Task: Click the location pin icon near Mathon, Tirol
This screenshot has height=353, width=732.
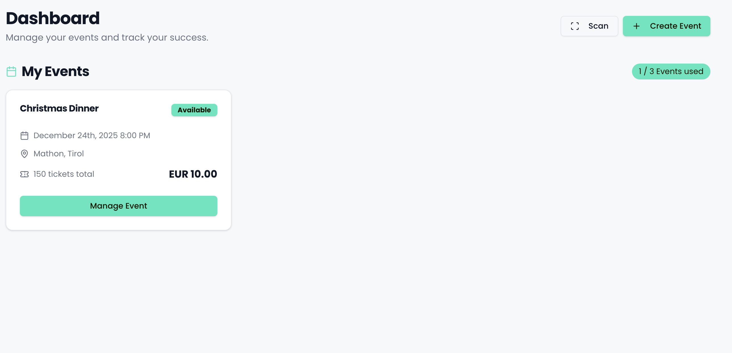Action: point(24,154)
